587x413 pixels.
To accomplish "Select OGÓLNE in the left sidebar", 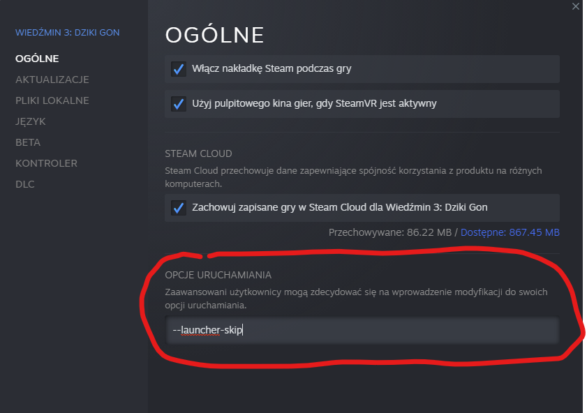I will click(37, 59).
